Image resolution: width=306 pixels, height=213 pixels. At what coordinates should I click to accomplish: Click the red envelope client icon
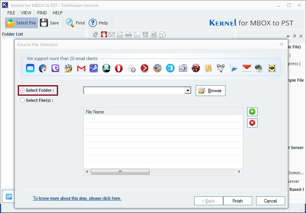(x=246, y=68)
